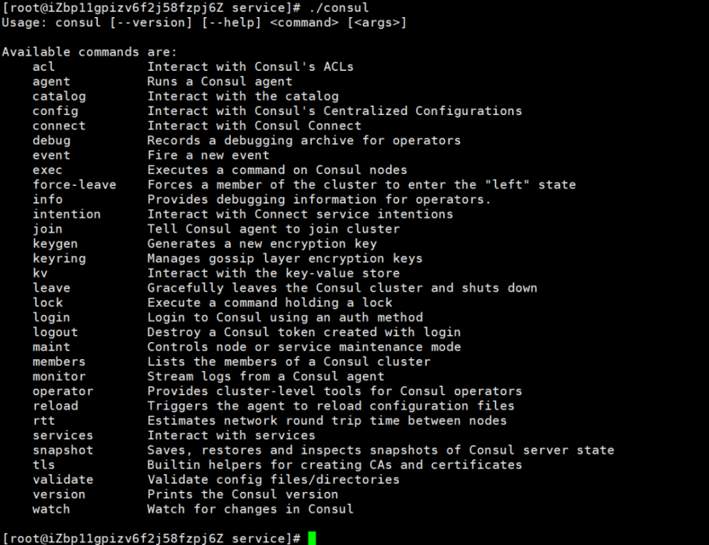Click the 'kv' command entry
This screenshot has height=545, width=709.
(40, 273)
